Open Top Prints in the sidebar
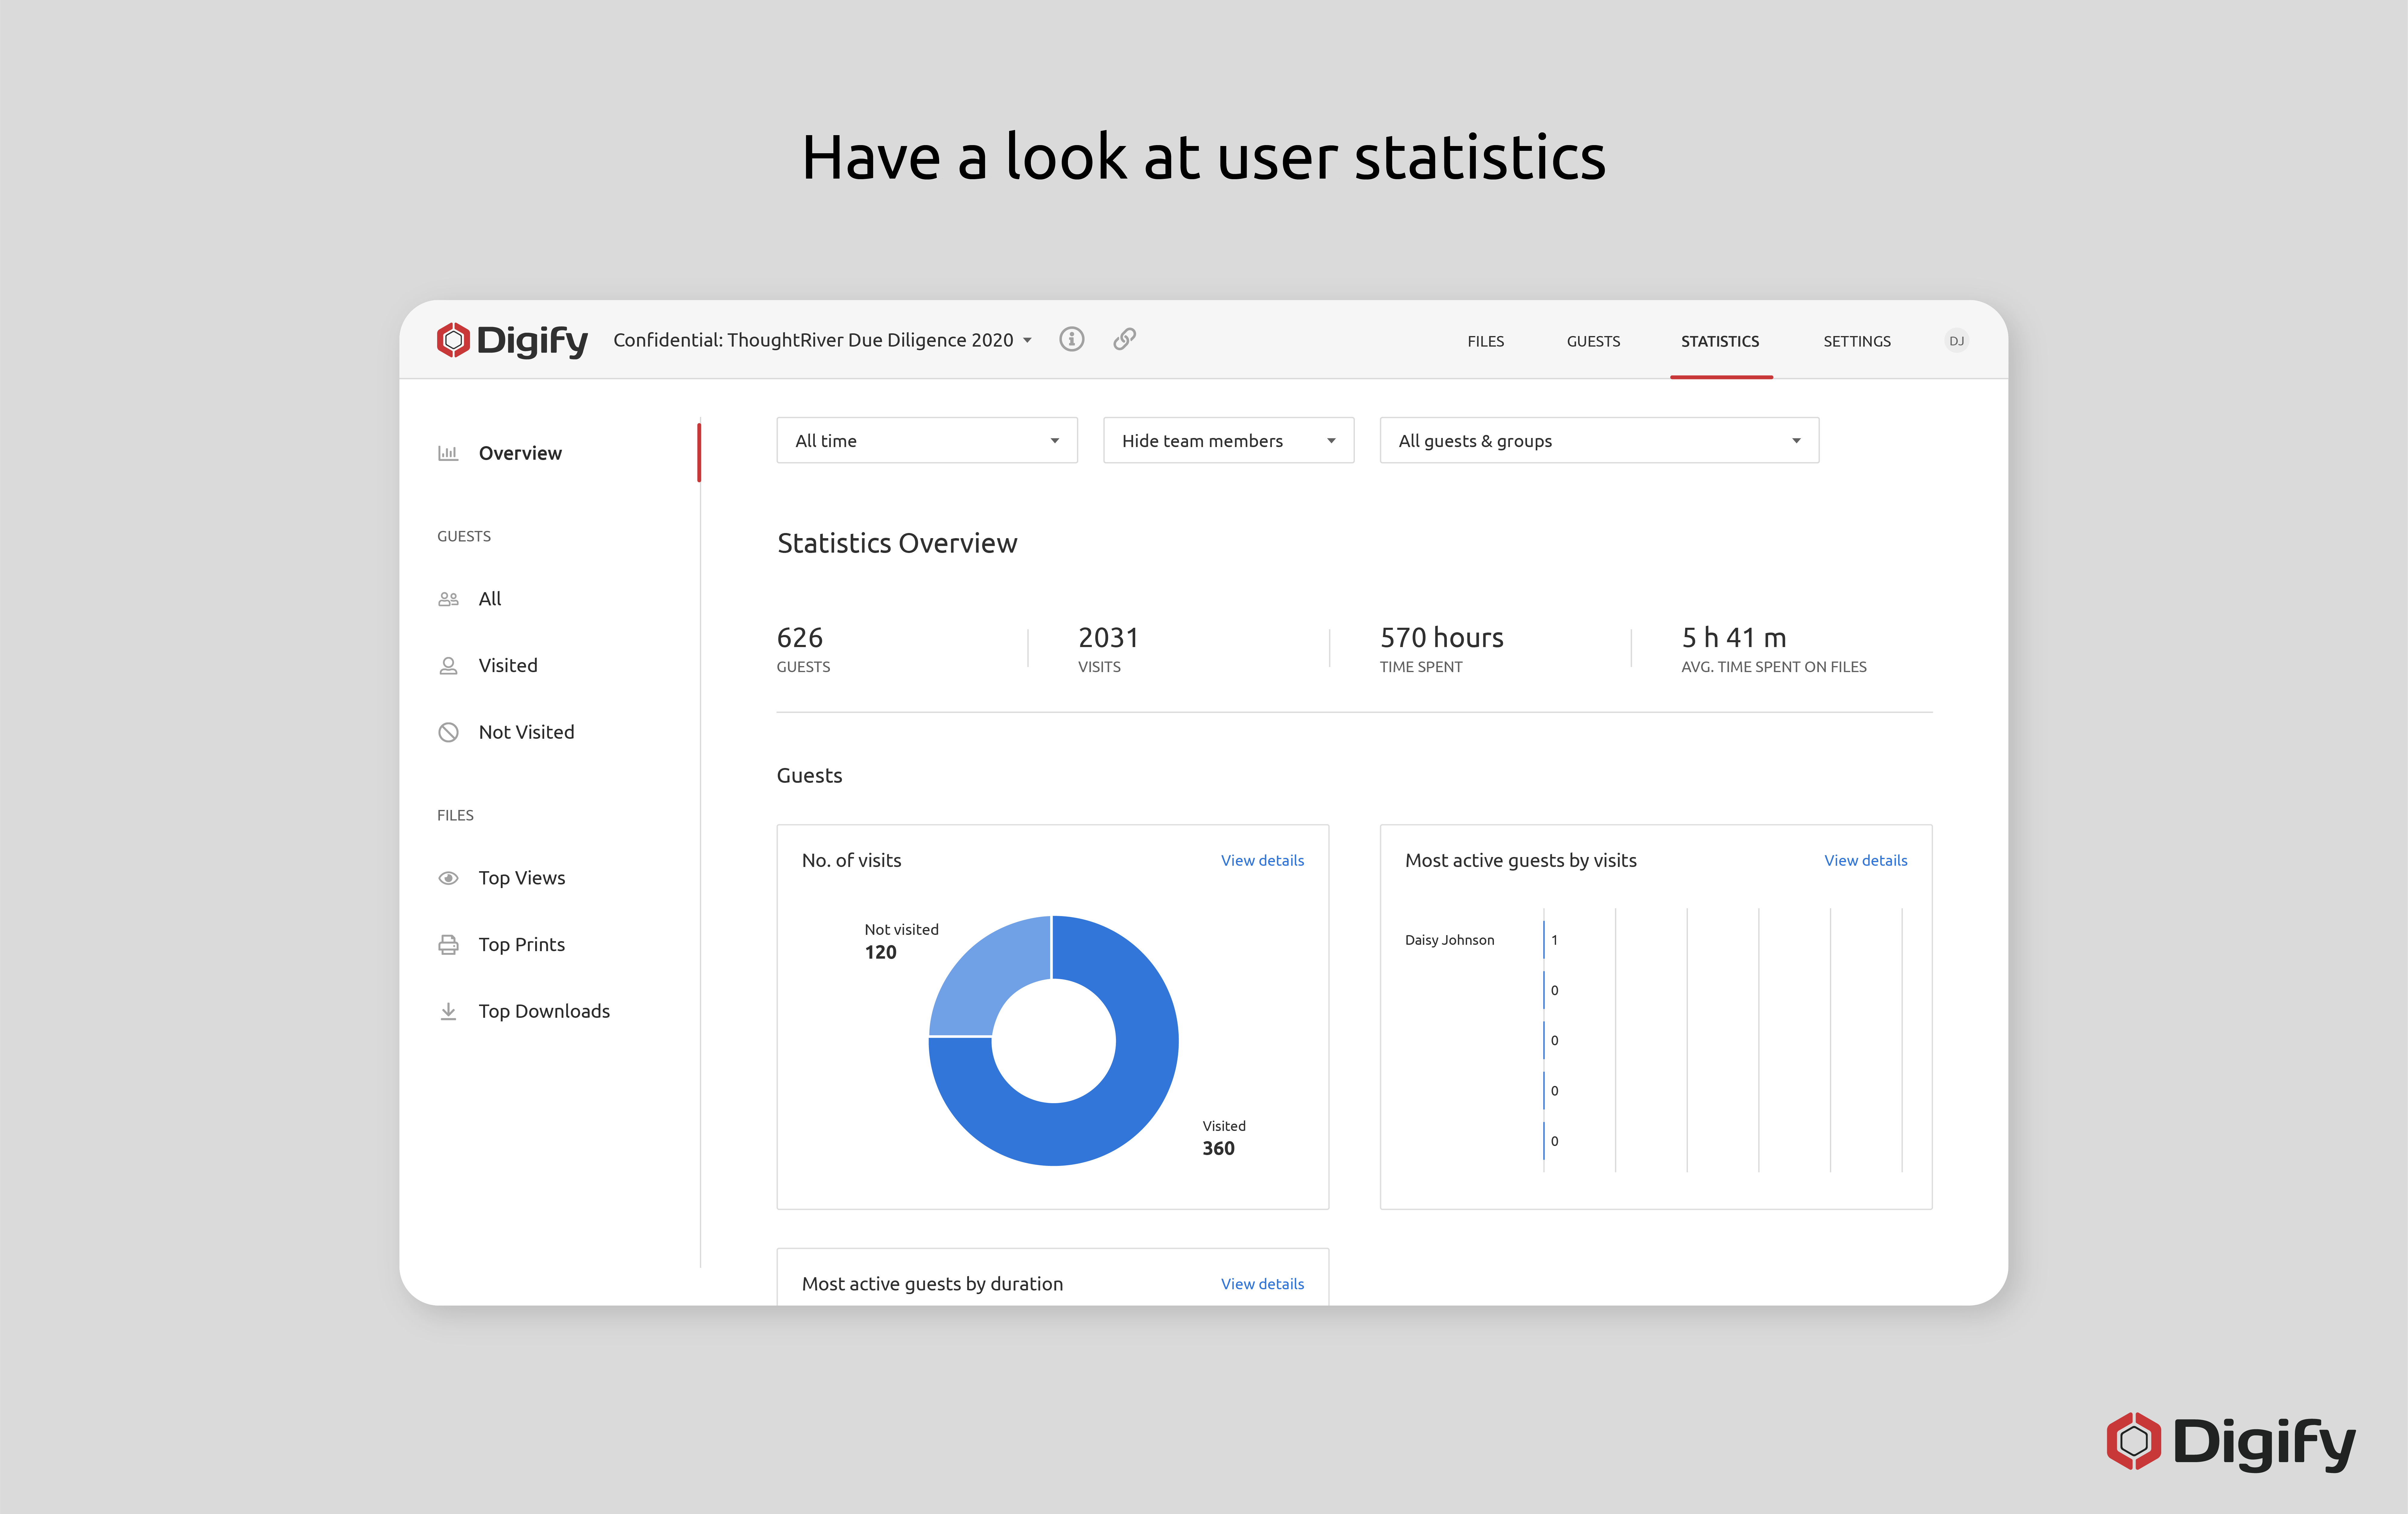Image resolution: width=2408 pixels, height=1514 pixels. 522,945
